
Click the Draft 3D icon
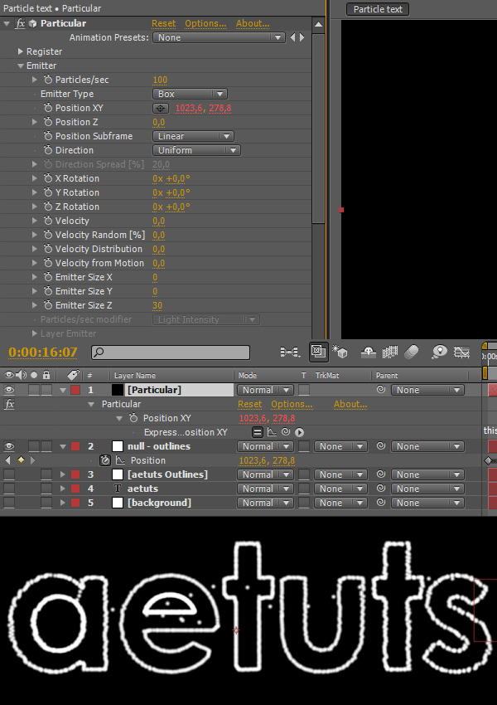click(x=340, y=352)
